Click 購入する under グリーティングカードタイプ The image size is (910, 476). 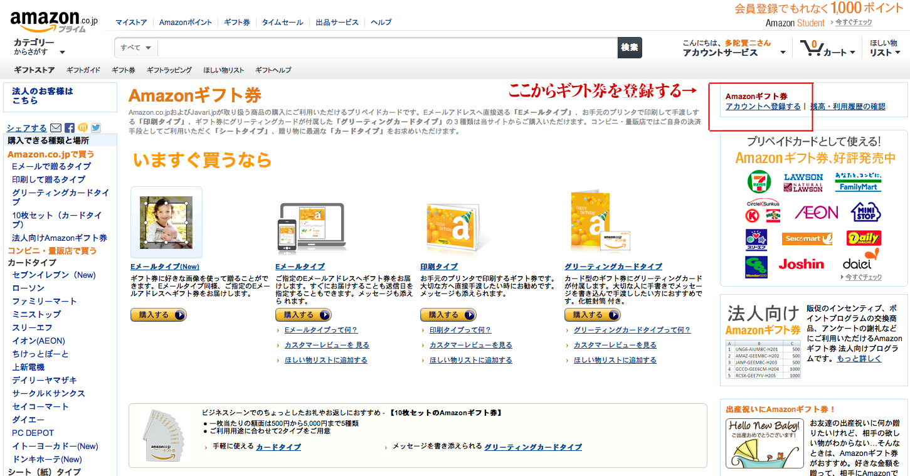click(593, 315)
